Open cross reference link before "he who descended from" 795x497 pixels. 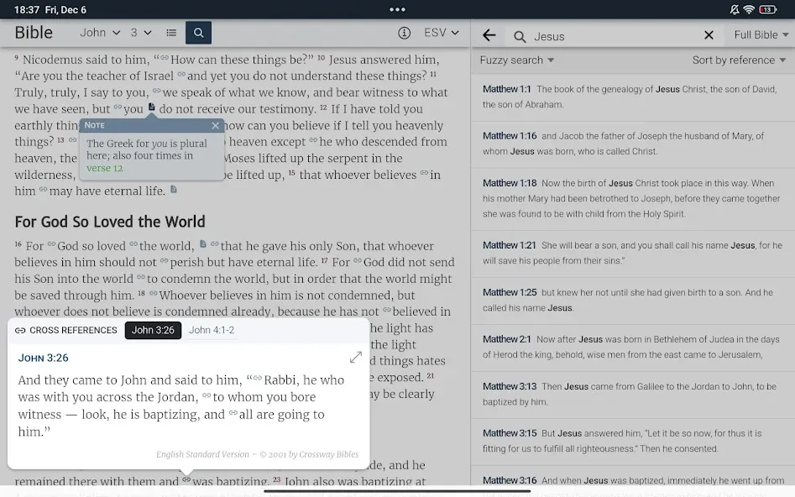[x=313, y=139]
